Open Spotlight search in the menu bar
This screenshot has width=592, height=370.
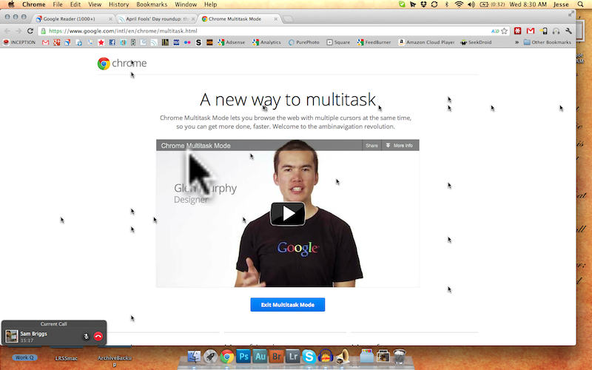(x=581, y=4)
